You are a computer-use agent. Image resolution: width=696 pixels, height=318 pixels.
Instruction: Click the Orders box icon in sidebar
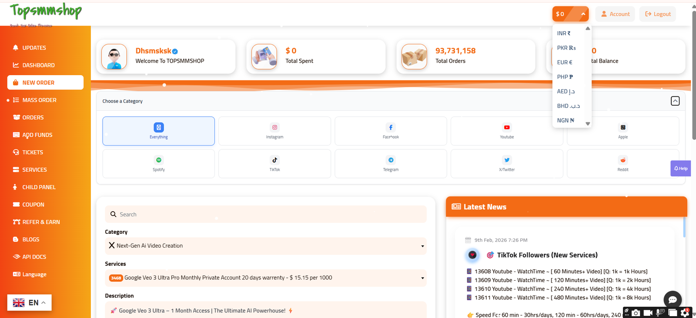pyautogui.click(x=17, y=117)
